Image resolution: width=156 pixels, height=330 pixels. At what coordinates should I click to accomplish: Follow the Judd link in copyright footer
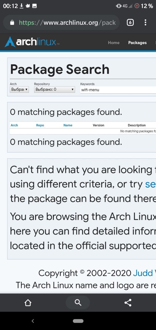(x=144, y=273)
